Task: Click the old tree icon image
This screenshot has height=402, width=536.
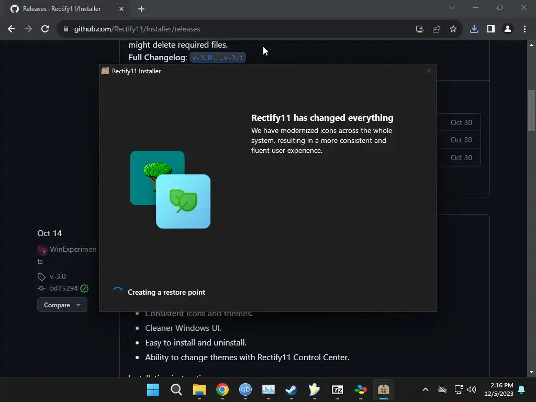Action: point(157,178)
